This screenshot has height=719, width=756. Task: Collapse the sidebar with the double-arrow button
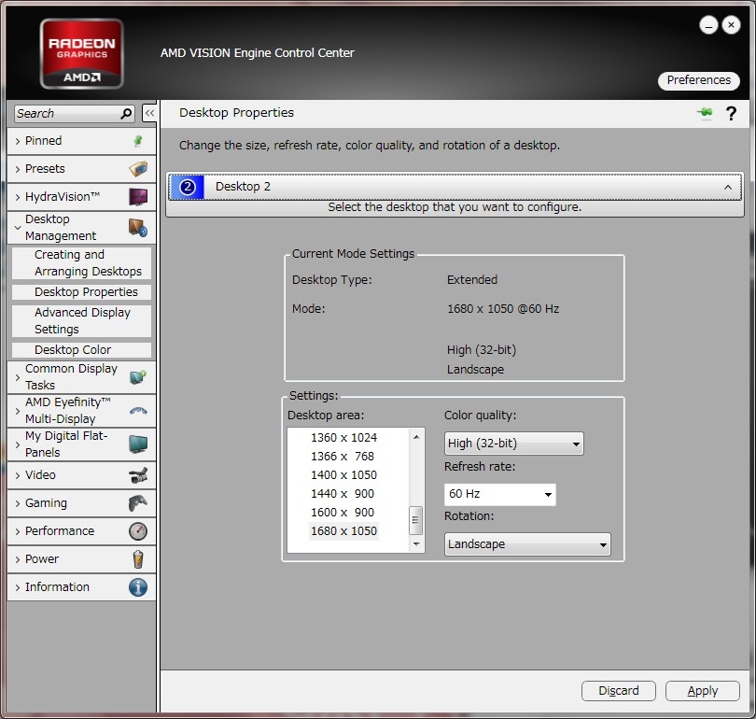tap(149, 113)
